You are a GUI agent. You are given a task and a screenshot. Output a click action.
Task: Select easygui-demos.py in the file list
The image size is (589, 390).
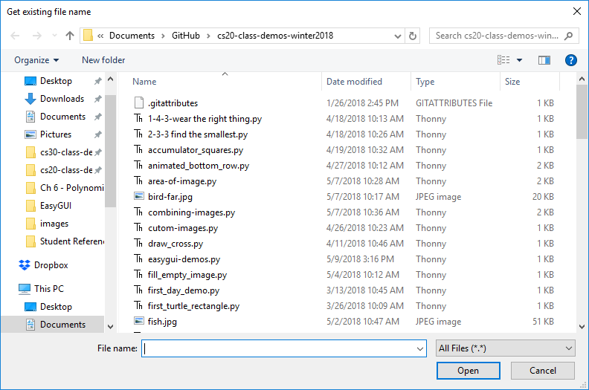(x=184, y=259)
